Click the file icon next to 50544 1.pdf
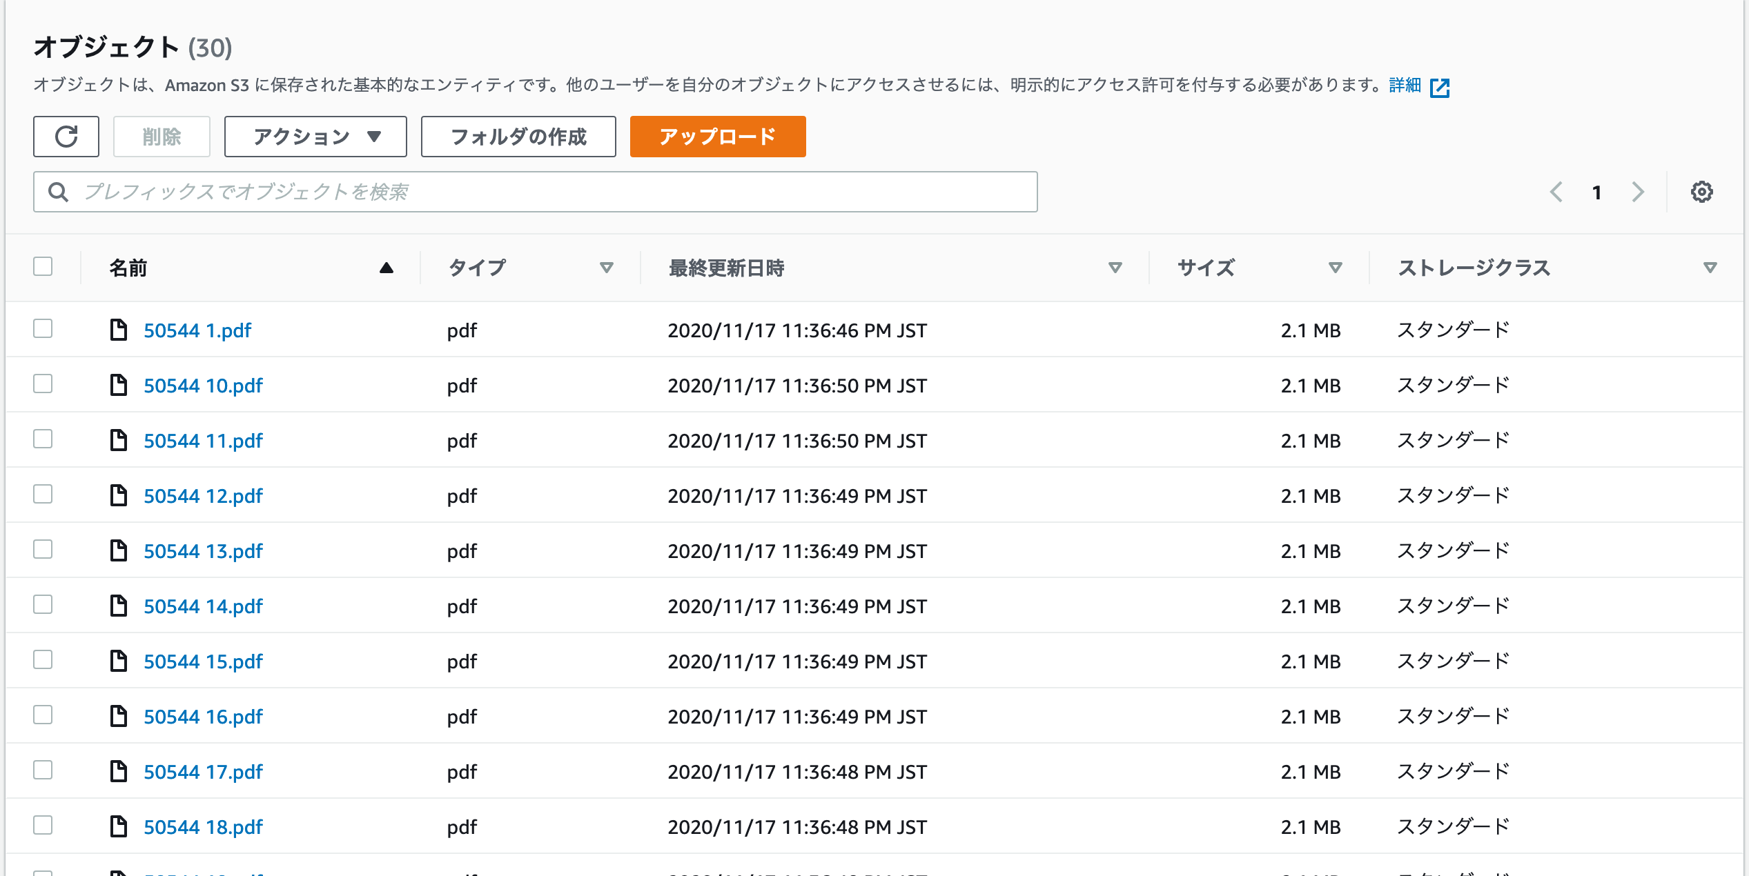The width and height of the screenshot is (1749, 876). click(121, 330)
